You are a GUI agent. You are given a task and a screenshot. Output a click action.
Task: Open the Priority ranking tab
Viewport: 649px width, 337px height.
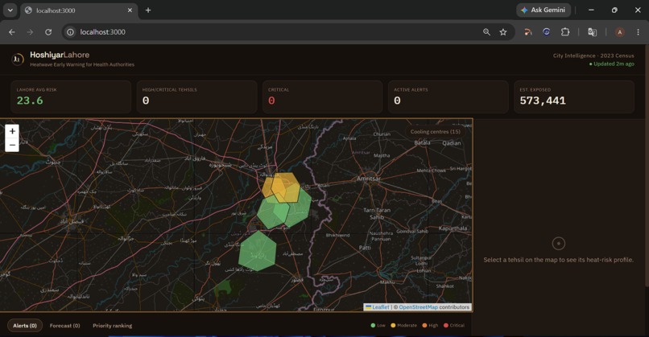112,326
